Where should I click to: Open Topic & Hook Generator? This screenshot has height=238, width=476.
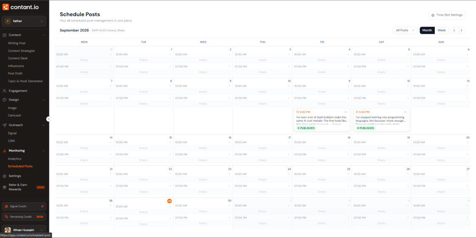(25, 81)
